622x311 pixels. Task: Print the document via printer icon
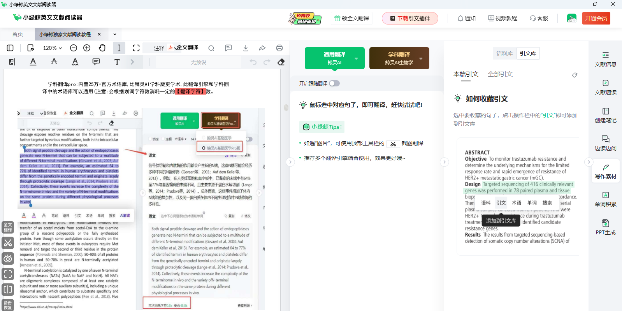[279, 48]
